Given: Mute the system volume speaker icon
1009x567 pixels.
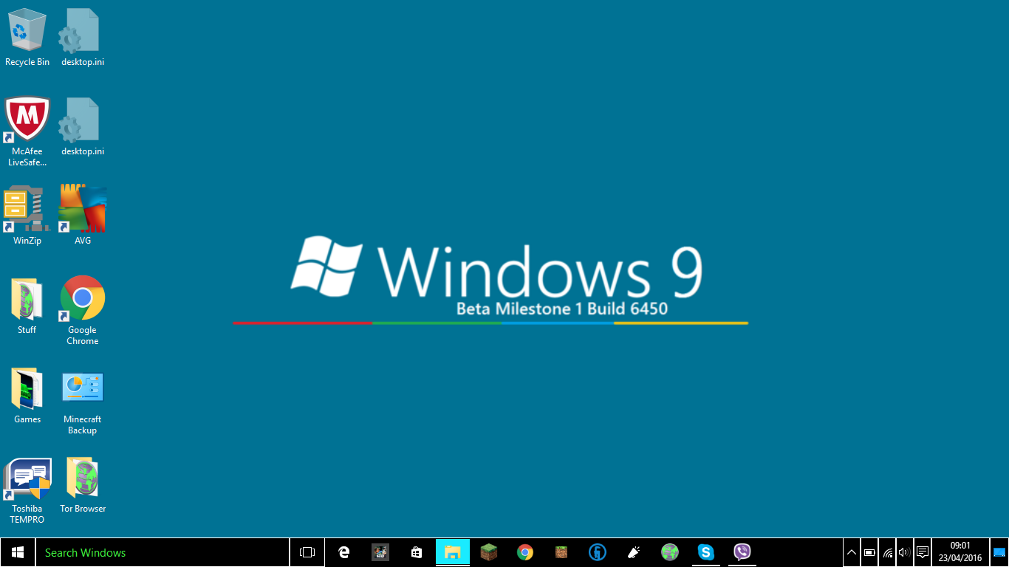Looking at the screenshot, I should pos(903,551).
